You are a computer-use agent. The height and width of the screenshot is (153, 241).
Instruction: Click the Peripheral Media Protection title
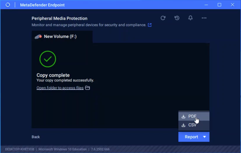pos(59,18)
